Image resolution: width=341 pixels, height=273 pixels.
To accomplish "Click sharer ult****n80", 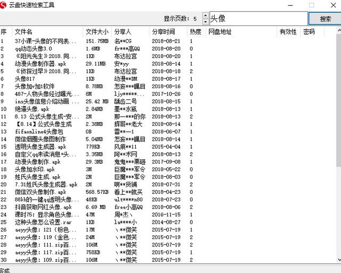I will pyautogui.click(x=128, y=200).
